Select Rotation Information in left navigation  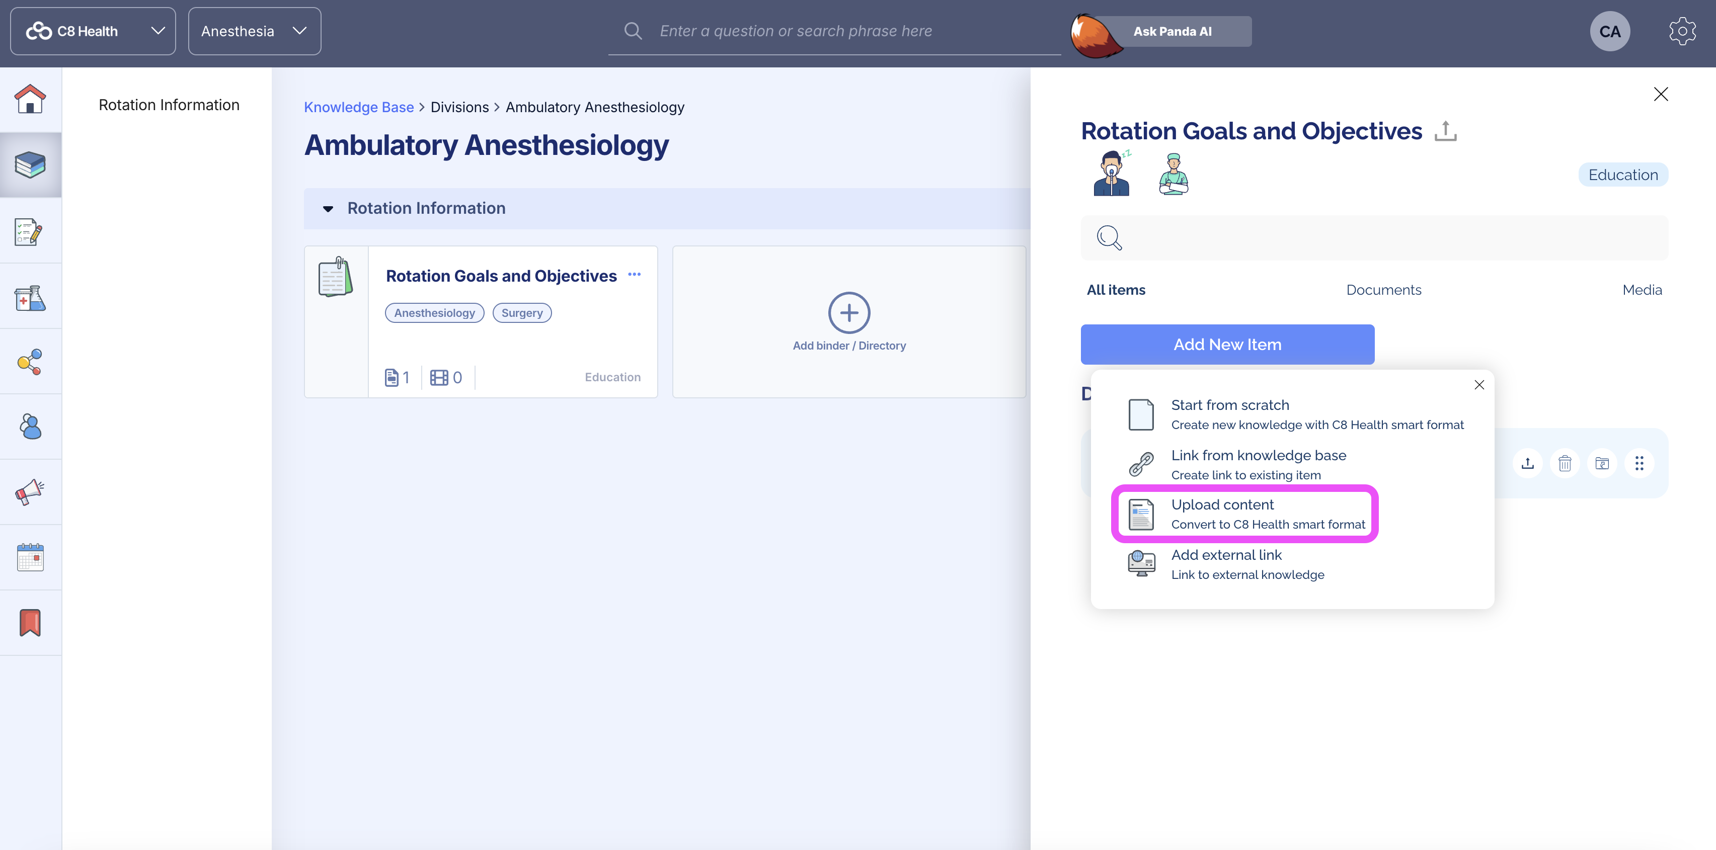[169, 105]
